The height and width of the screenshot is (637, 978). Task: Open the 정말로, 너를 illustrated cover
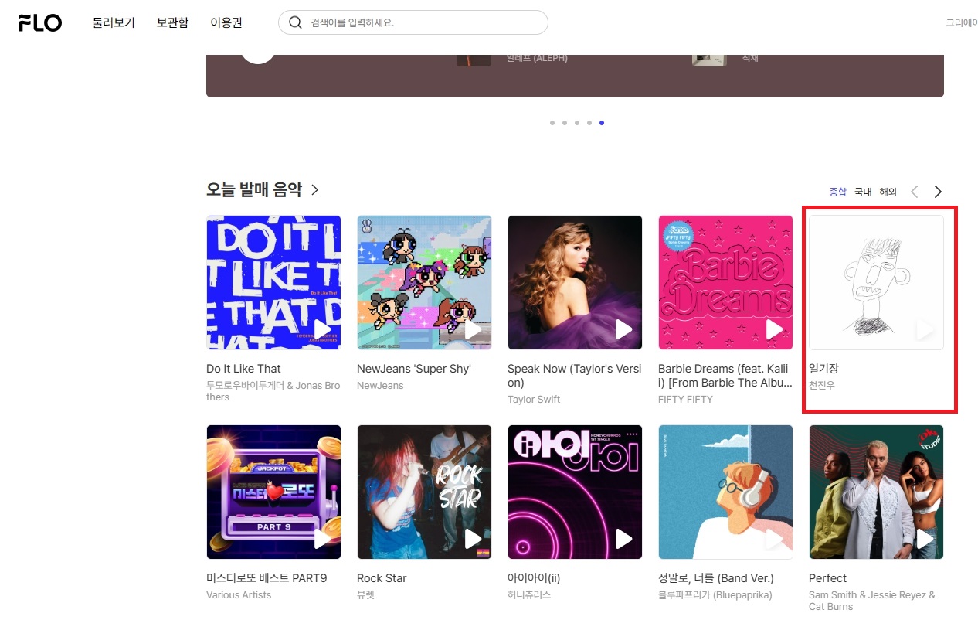point(725,492)
